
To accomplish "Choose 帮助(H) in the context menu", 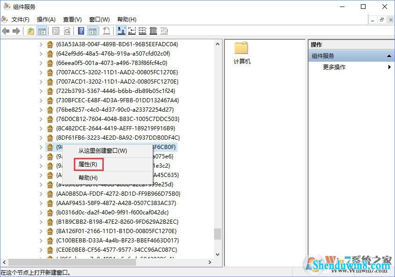I will (108, 178).
